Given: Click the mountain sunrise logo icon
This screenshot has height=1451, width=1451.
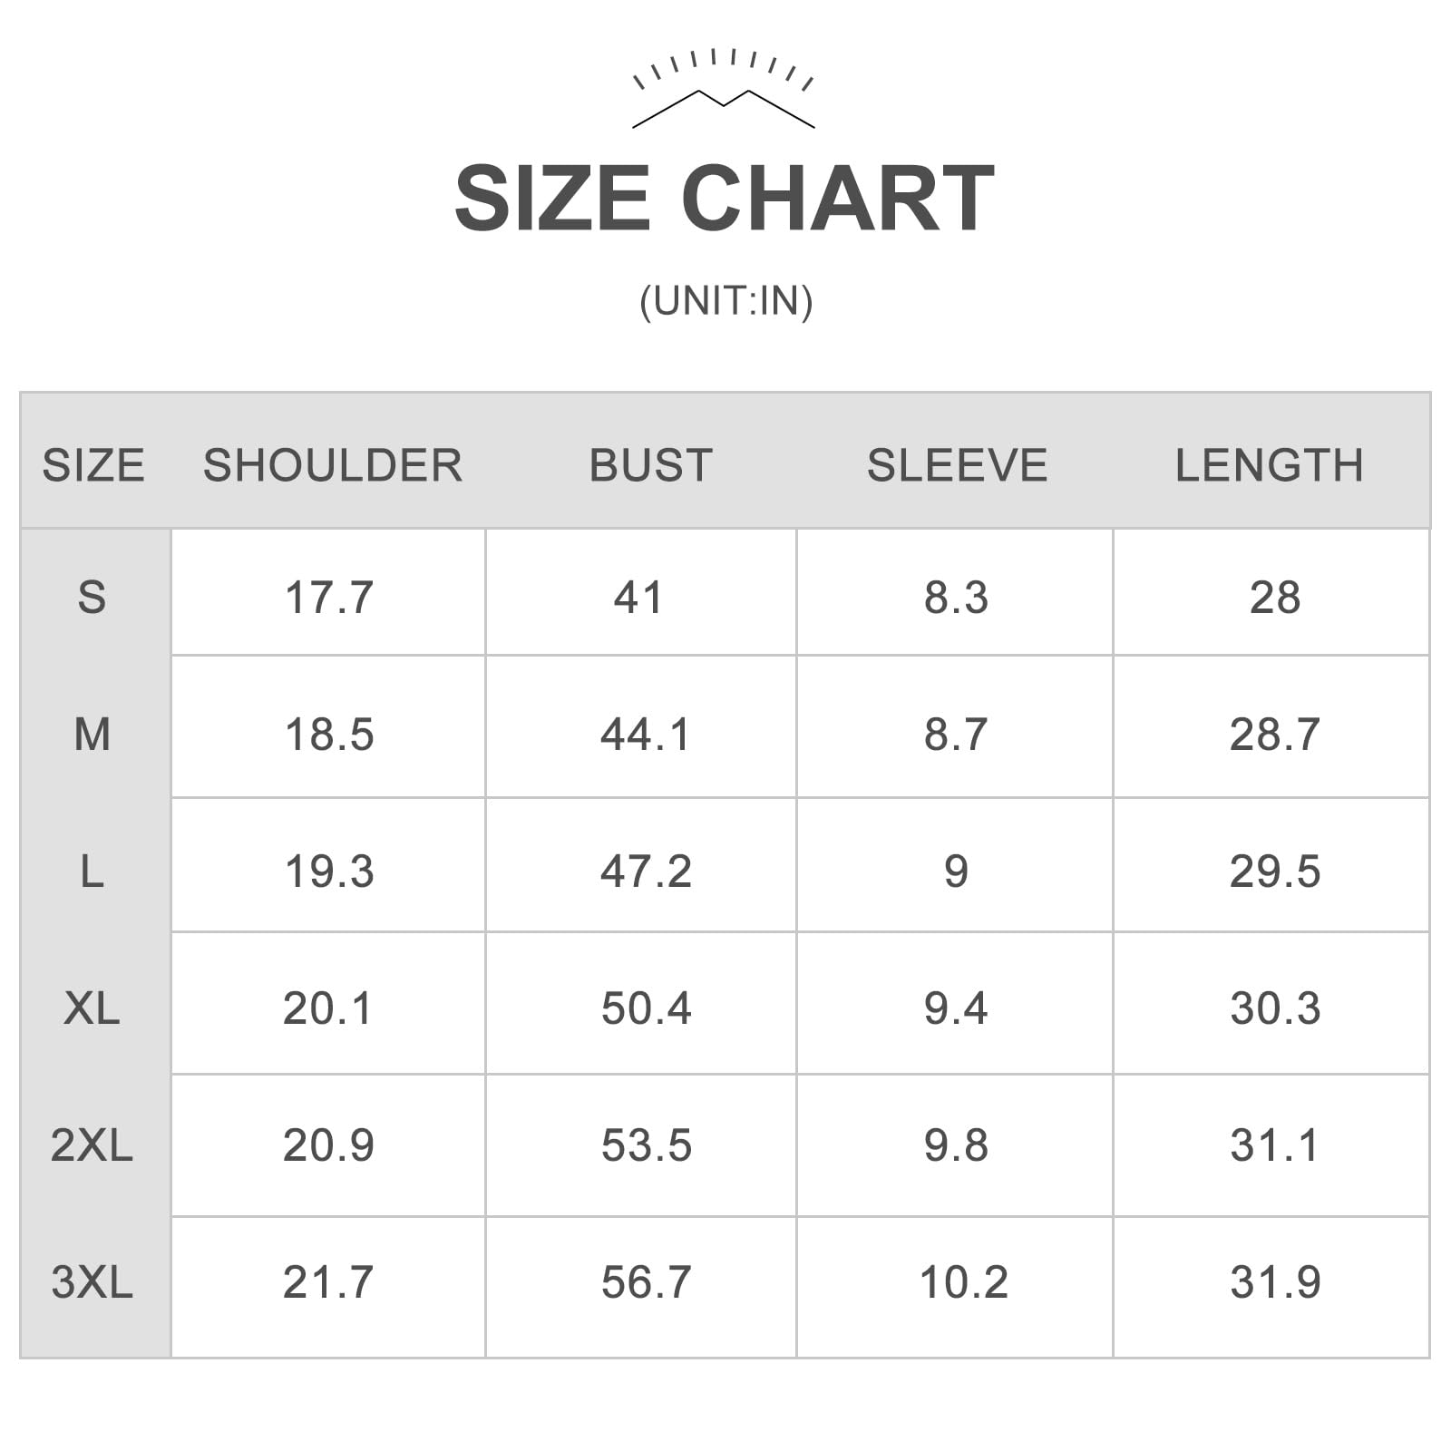Looking at the screenshot, I should [x=723, y=88].
